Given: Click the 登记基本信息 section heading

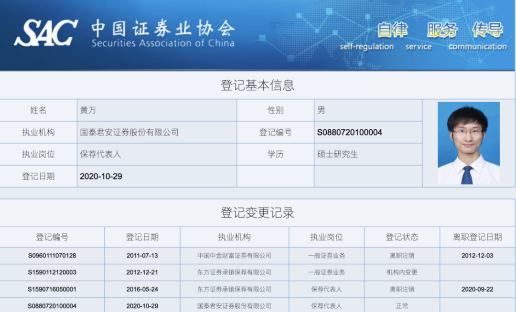Looking at the screenshot, I should pos(257,85).
